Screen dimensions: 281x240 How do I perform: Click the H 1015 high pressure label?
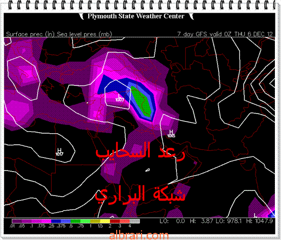(x=171, y=134)
